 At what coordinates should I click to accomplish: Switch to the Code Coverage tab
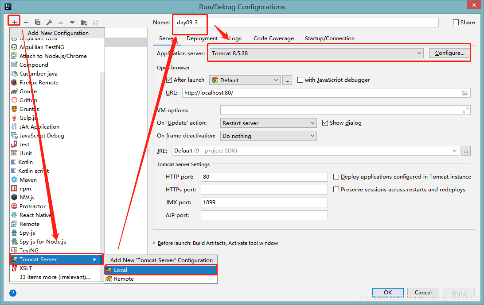[x=273, y=38]
